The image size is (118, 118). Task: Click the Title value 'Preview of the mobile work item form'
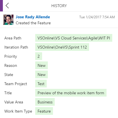71,93
